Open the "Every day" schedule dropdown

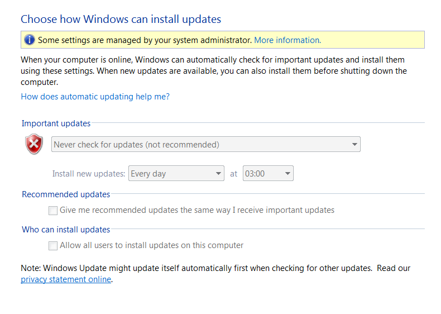(x=176, y=174)
